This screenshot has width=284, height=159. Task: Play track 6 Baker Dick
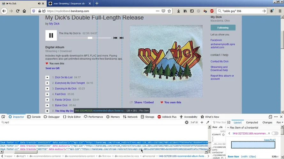(47, 105)
